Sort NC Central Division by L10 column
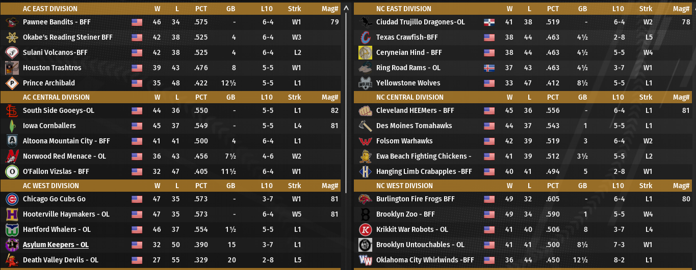This screenshot has height=270, width=696. (618, 97)
